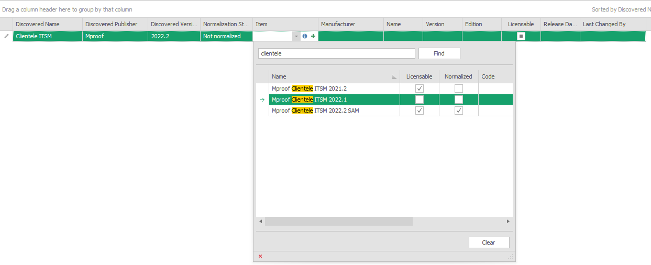Select Mproof Clientele ITSM 2021.2 row
The image size is (651, 265).
391,89
